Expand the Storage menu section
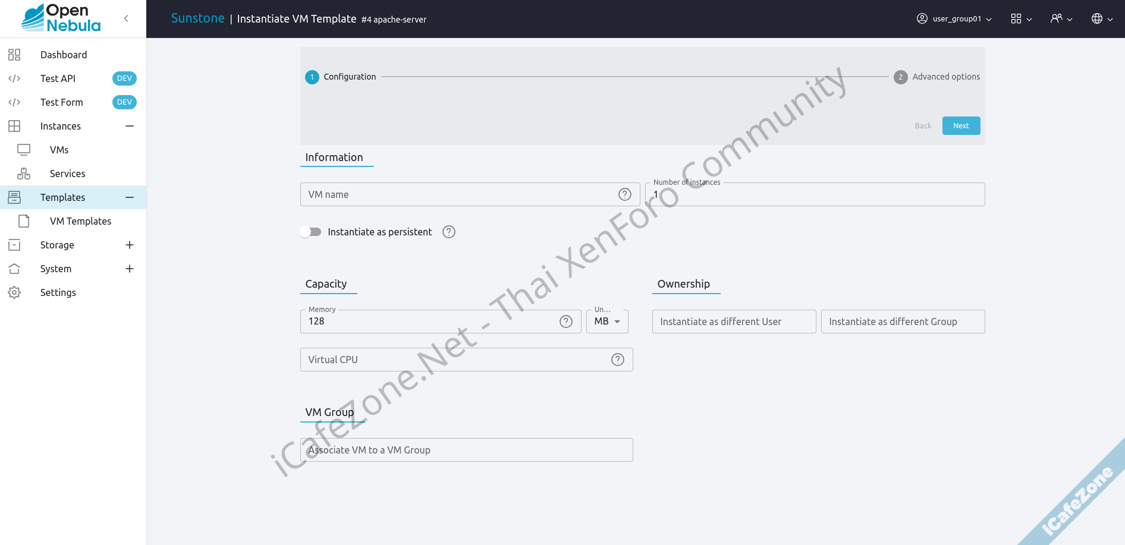The image size is (1125, 545). click(x=130, y=245)
